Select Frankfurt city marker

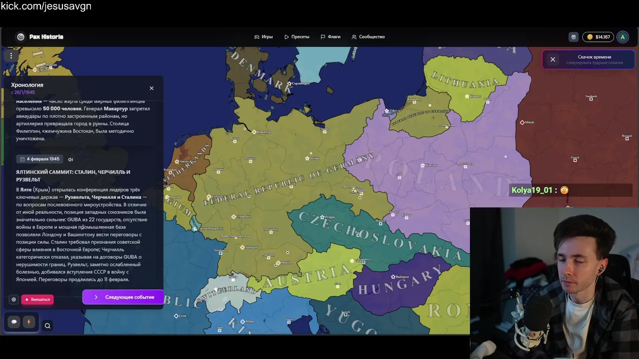[x=234, y=217]
